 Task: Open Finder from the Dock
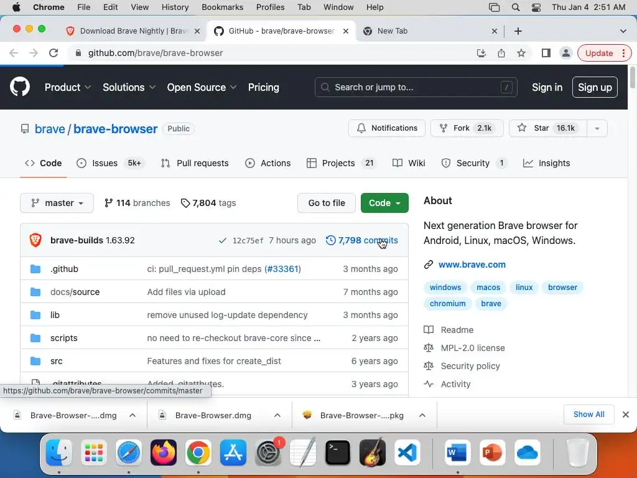coord(59,452)
